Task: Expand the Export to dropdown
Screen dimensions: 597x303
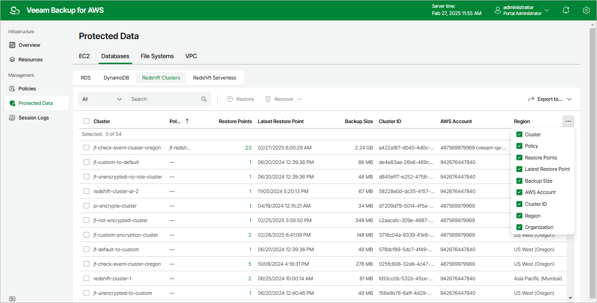Action: coord(549,99)
